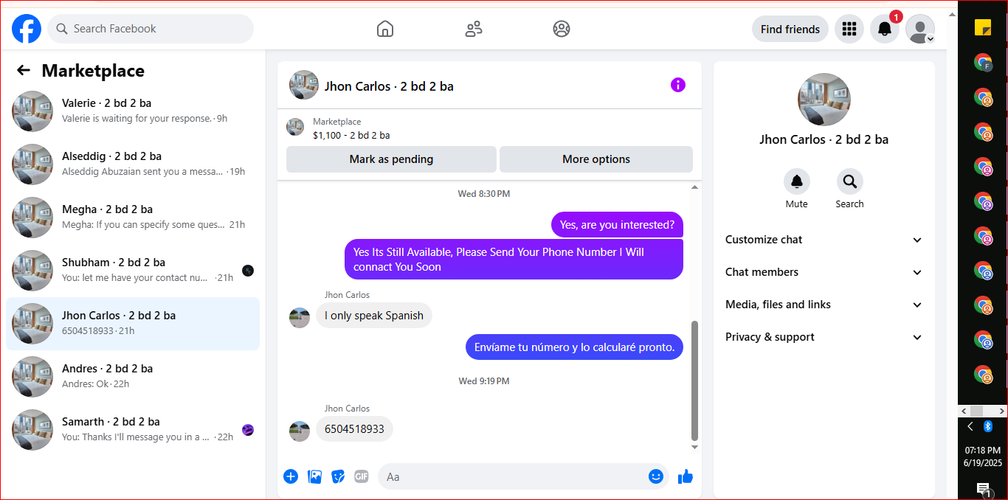Viewport: 1008px width, 500px height.
Task: Click the large profile picture in info panel
Action: 824,100
